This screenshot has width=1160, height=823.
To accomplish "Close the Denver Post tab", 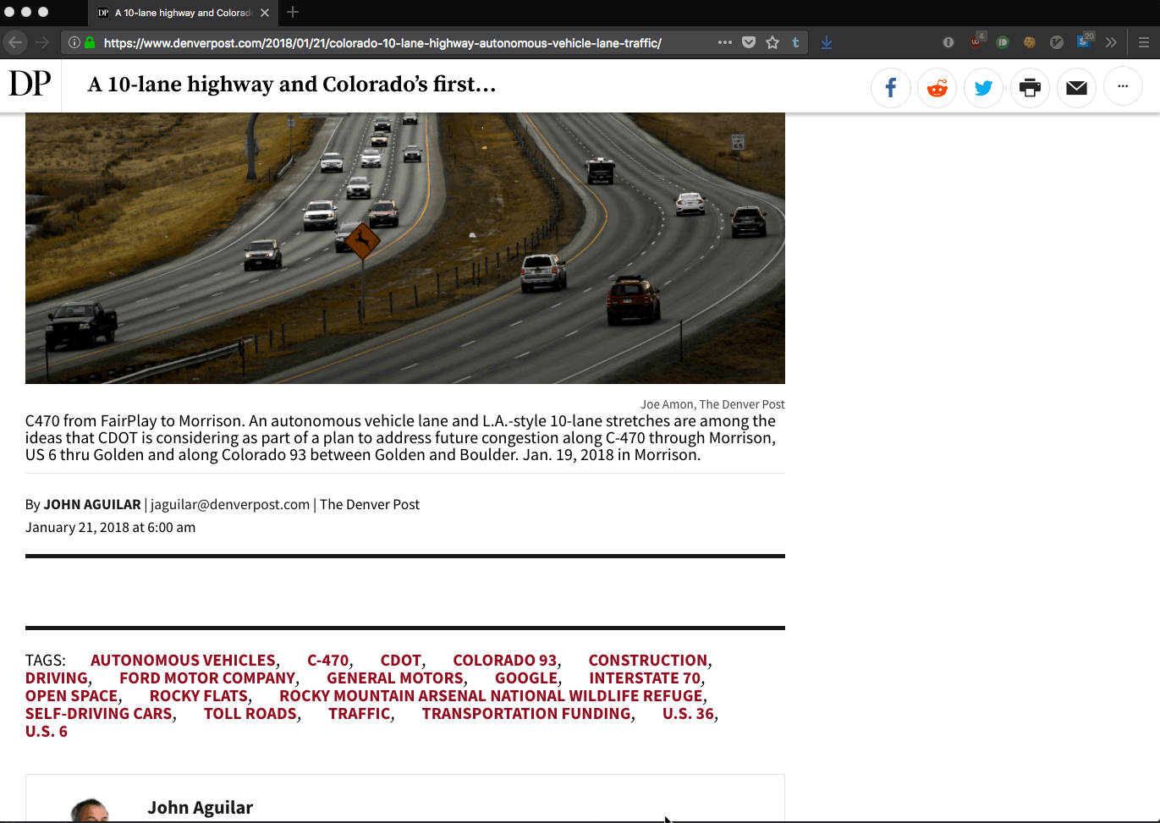I will [x=265, y=13].
